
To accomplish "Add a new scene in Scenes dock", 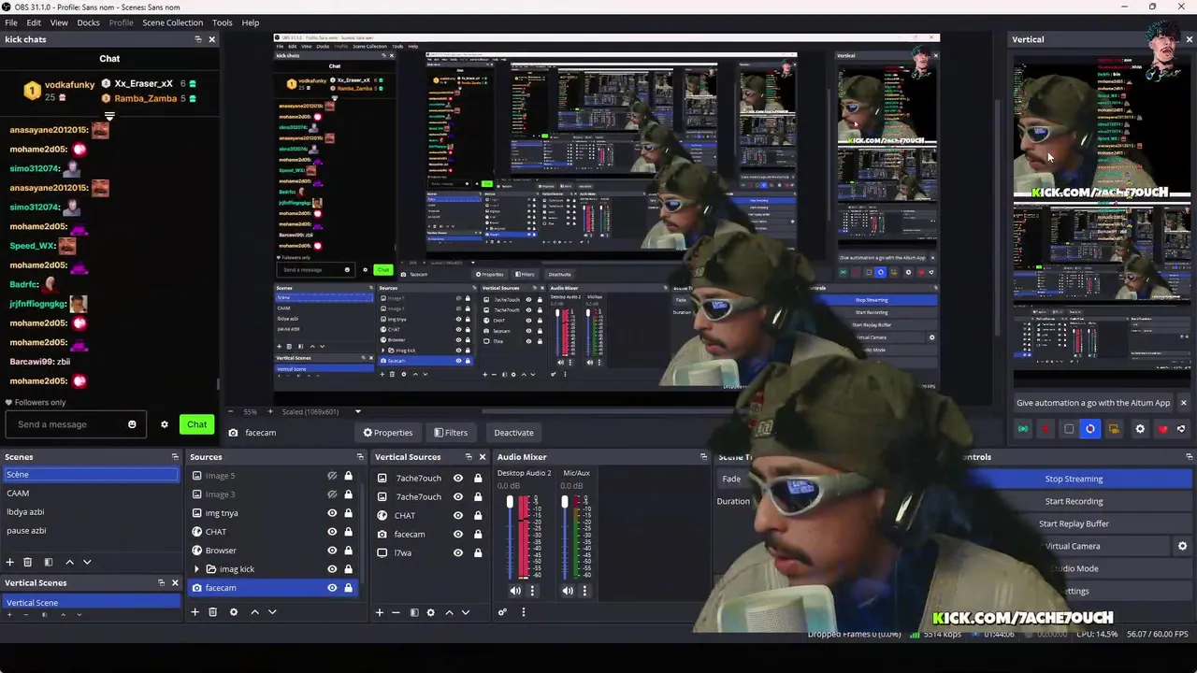I will (x=9, y=562).
